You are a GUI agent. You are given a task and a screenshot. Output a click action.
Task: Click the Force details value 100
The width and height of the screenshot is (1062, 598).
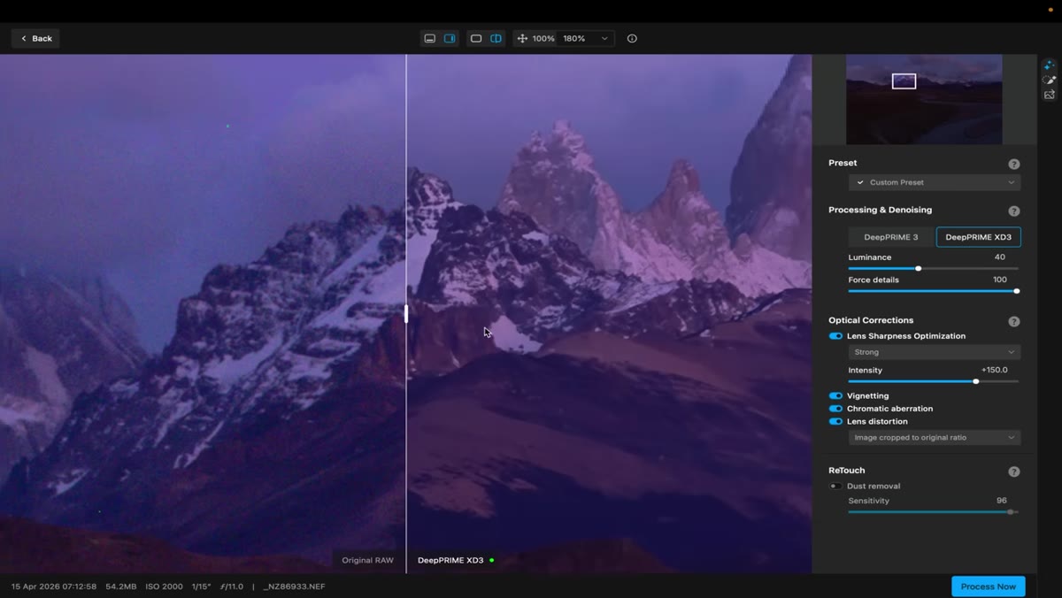(x=1000, y=280)
